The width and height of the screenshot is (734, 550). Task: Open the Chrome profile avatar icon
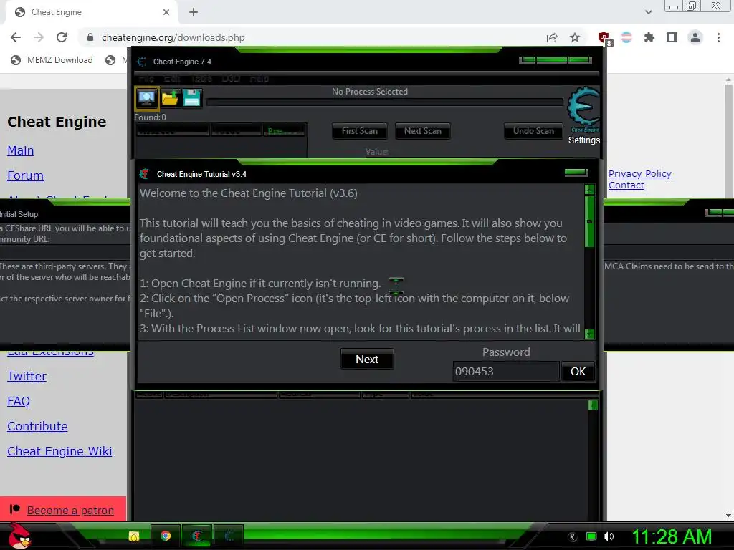695,37
